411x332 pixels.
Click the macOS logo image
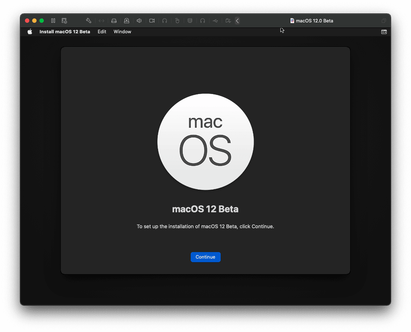(205, 142)
